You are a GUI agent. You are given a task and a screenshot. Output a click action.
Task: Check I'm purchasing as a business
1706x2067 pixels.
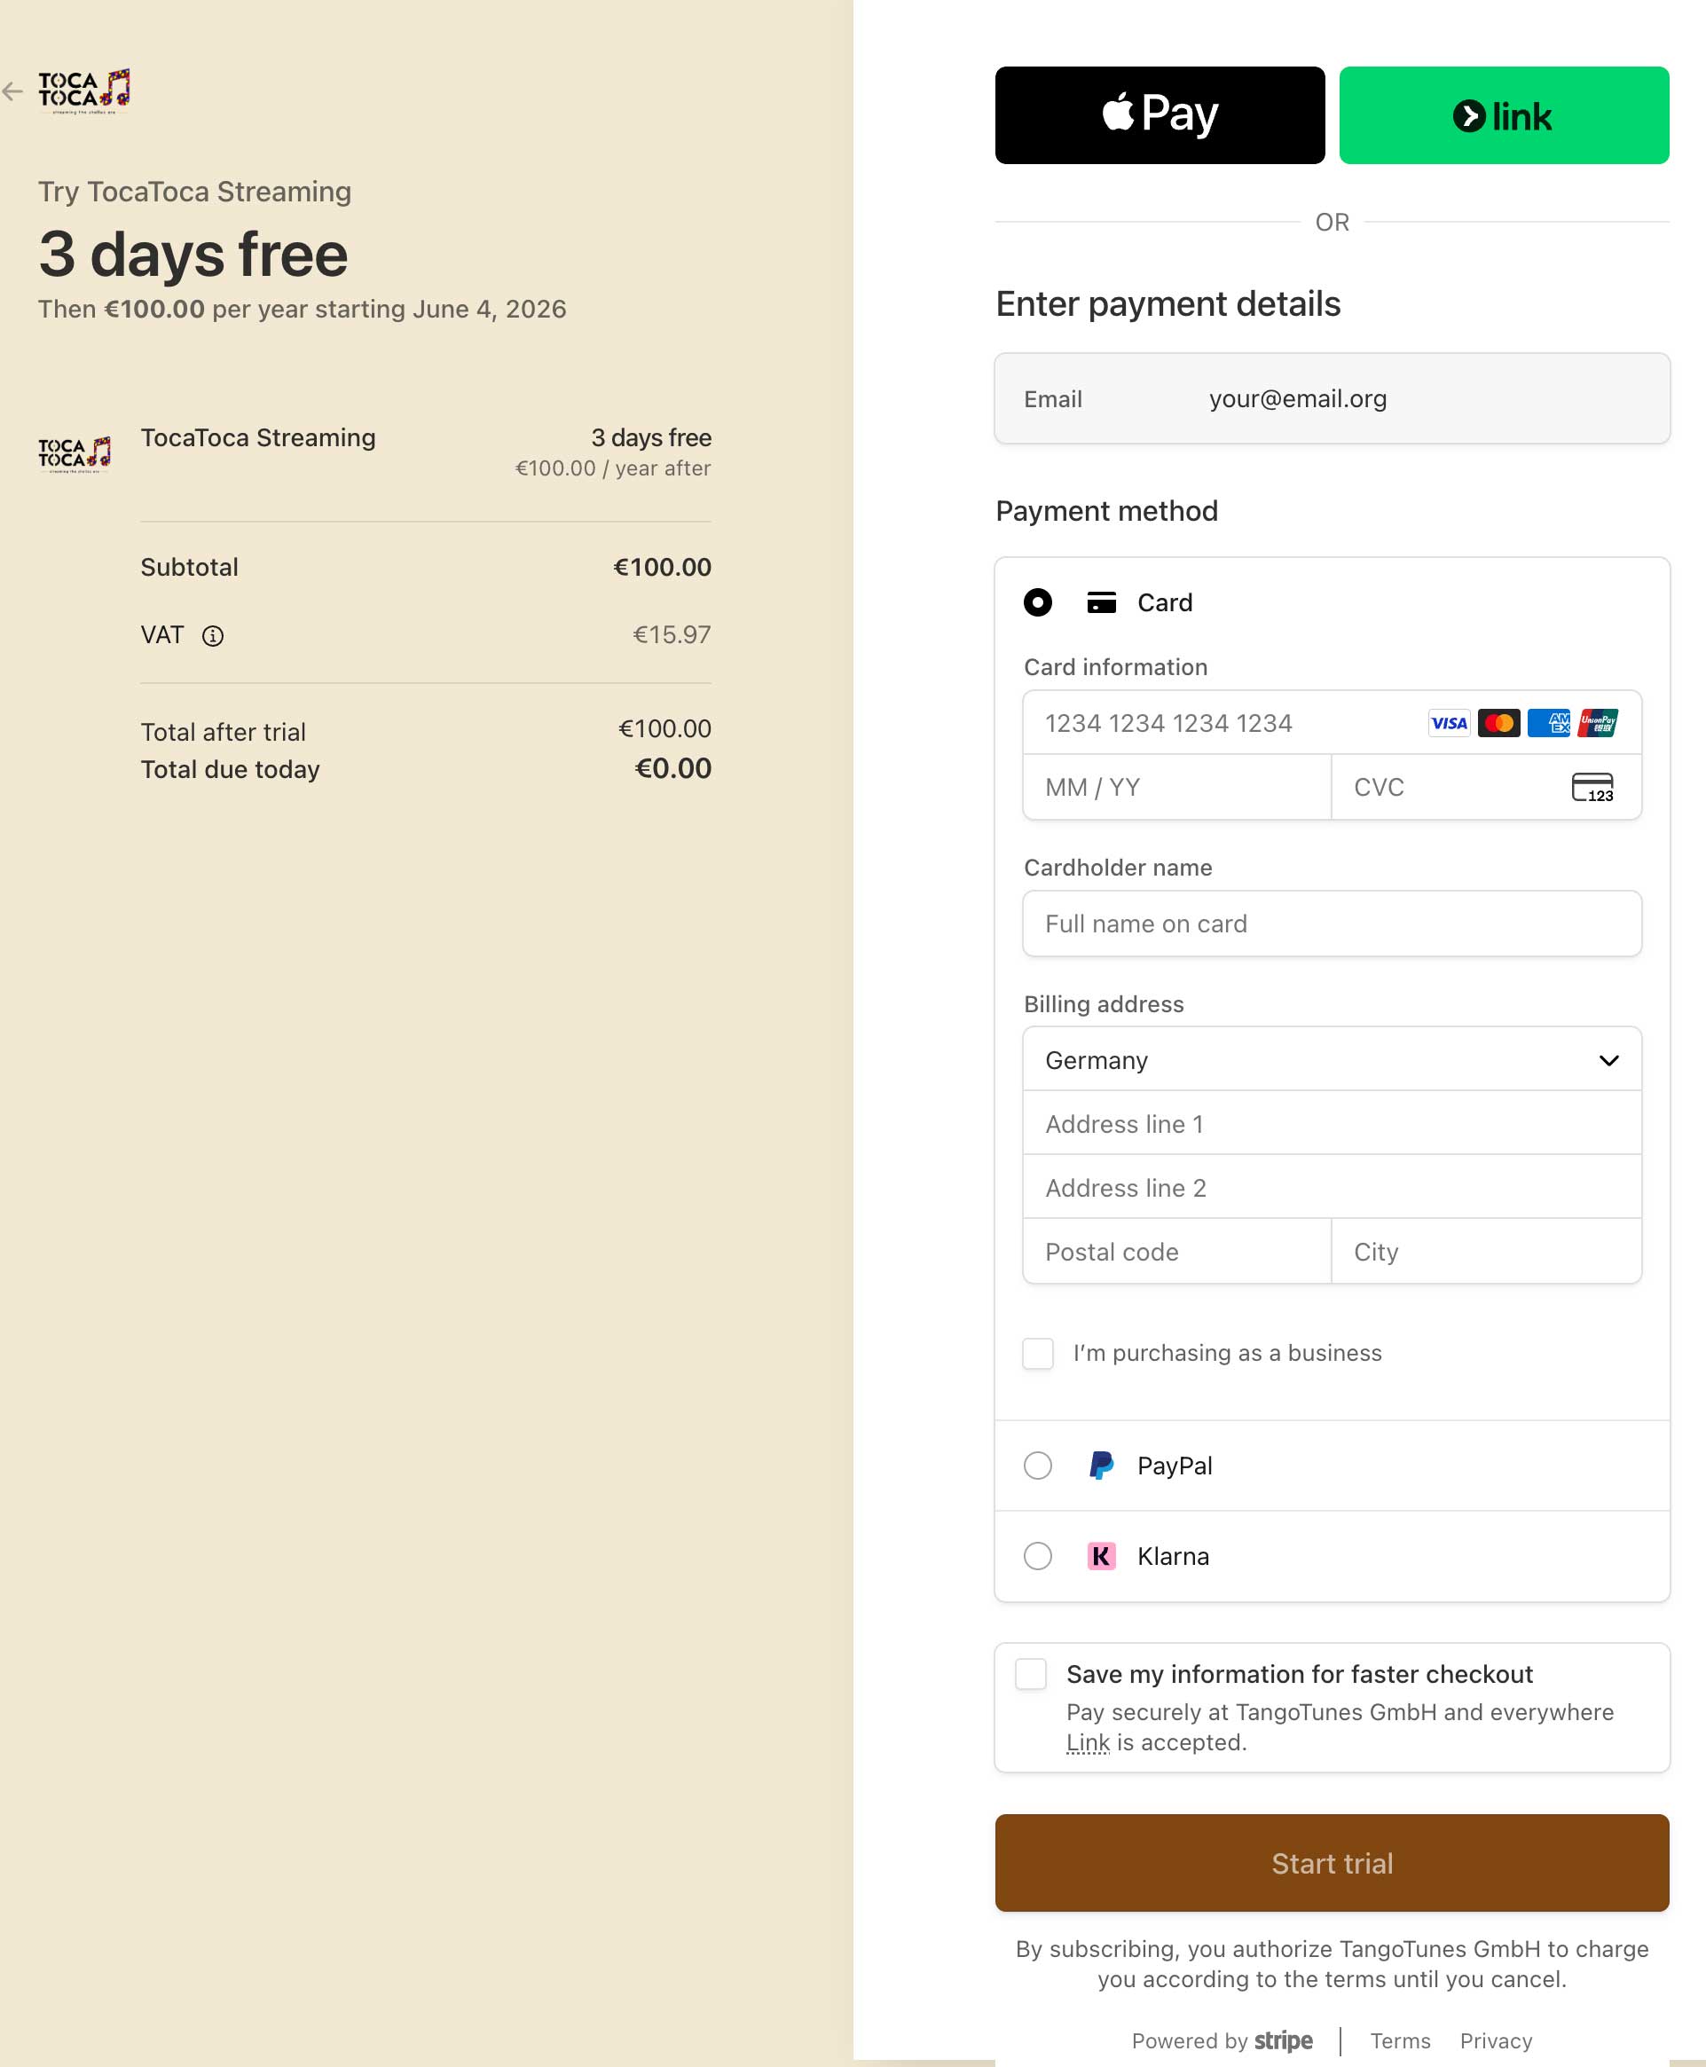pyautogui.click(x=1038, y=1353)
